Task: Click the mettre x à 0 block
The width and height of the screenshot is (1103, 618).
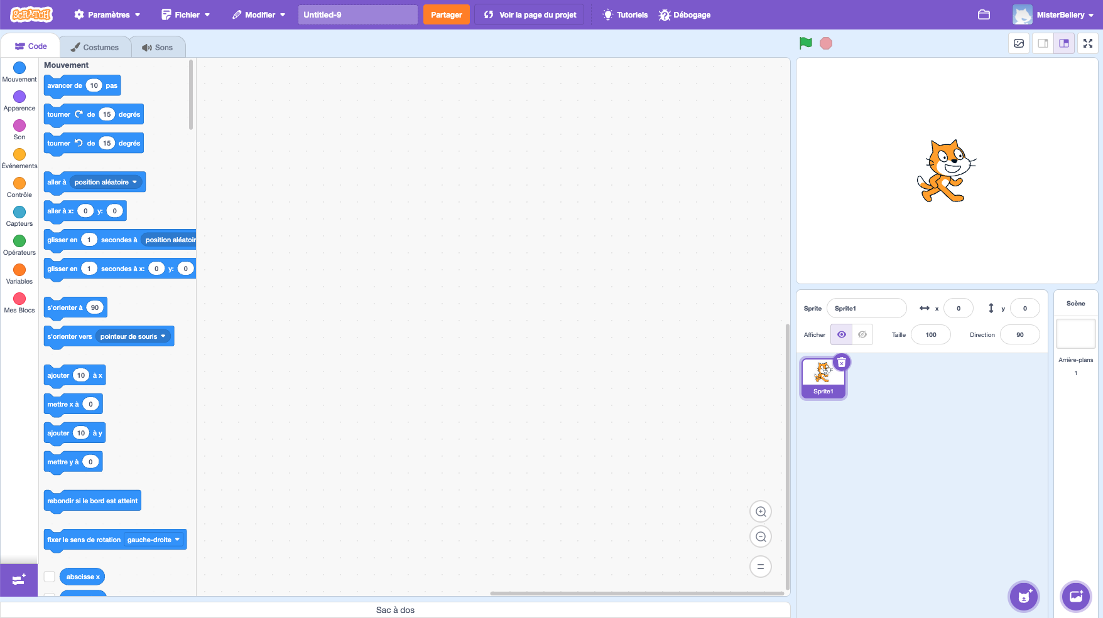Action: tap(73, 404)
